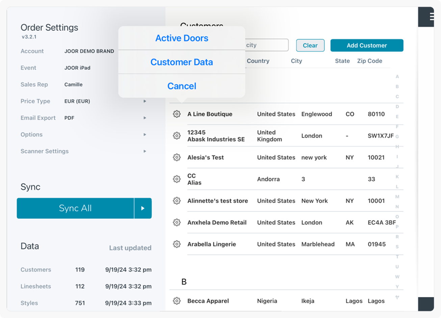The width and height of the screenshot is (441, 318).
Task: Open gear options for Anxhela Demo Retail
Action: 177,222
